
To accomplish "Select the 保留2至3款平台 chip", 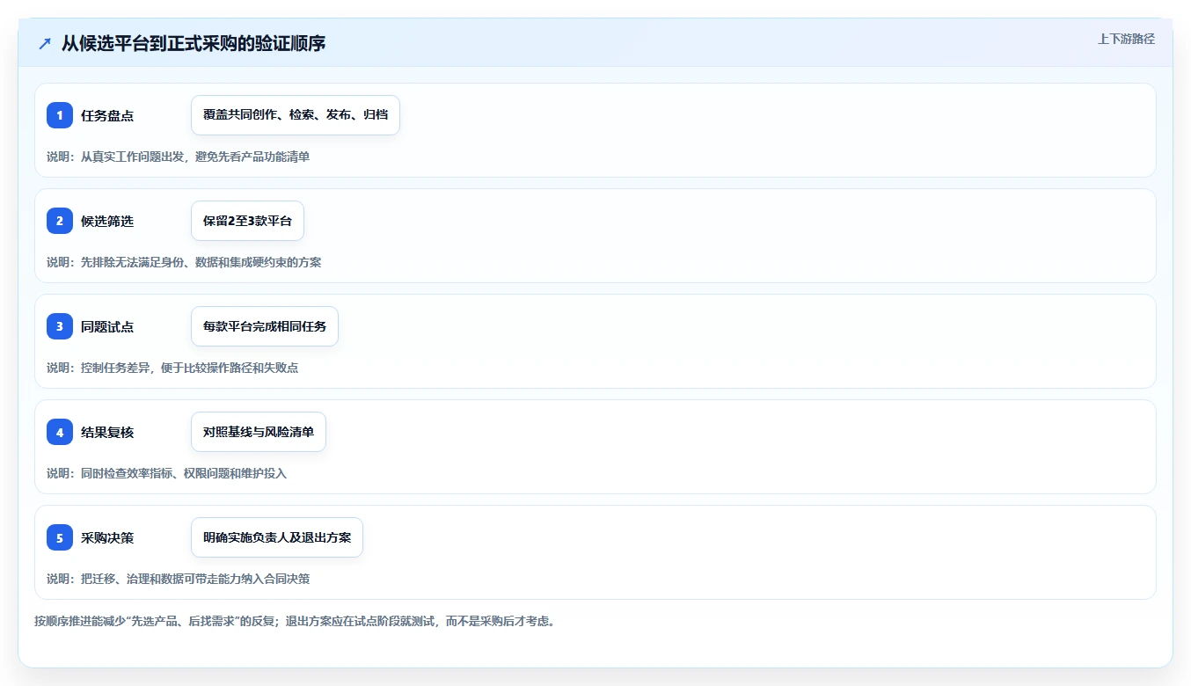I will 247,221.
